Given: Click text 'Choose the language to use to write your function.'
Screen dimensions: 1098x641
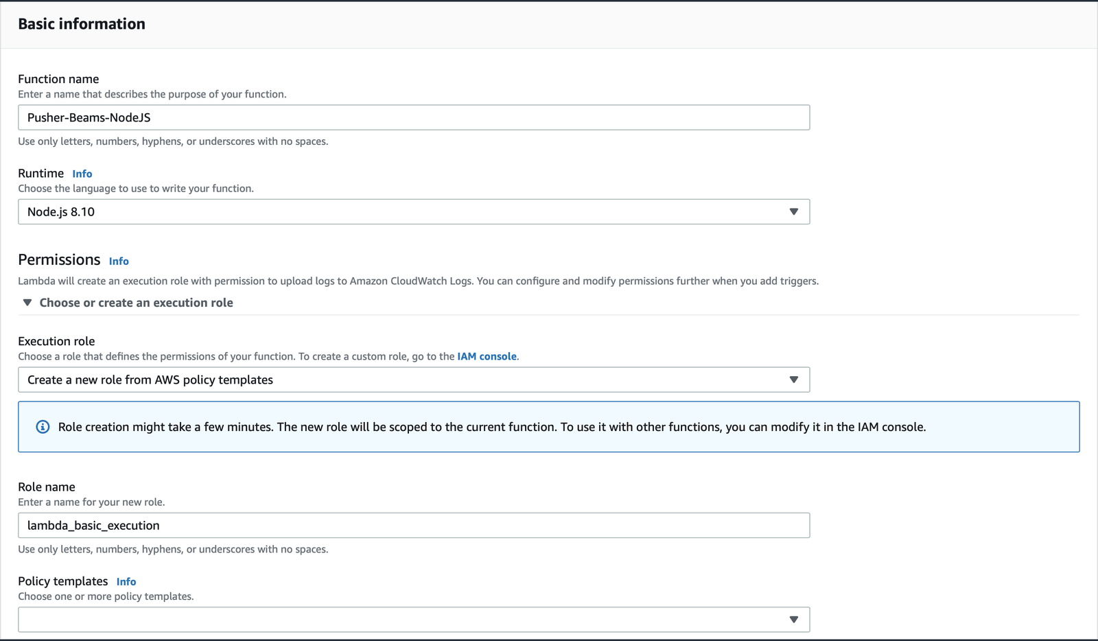Looking at the screenshot, I should [x=136, y=189].
